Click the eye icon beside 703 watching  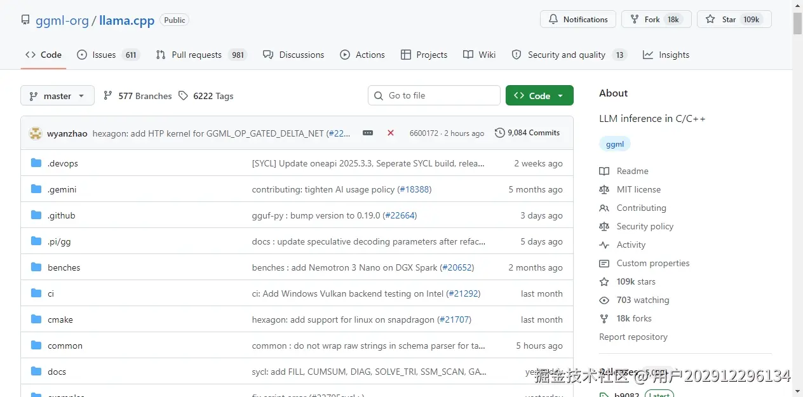(604, 300)
